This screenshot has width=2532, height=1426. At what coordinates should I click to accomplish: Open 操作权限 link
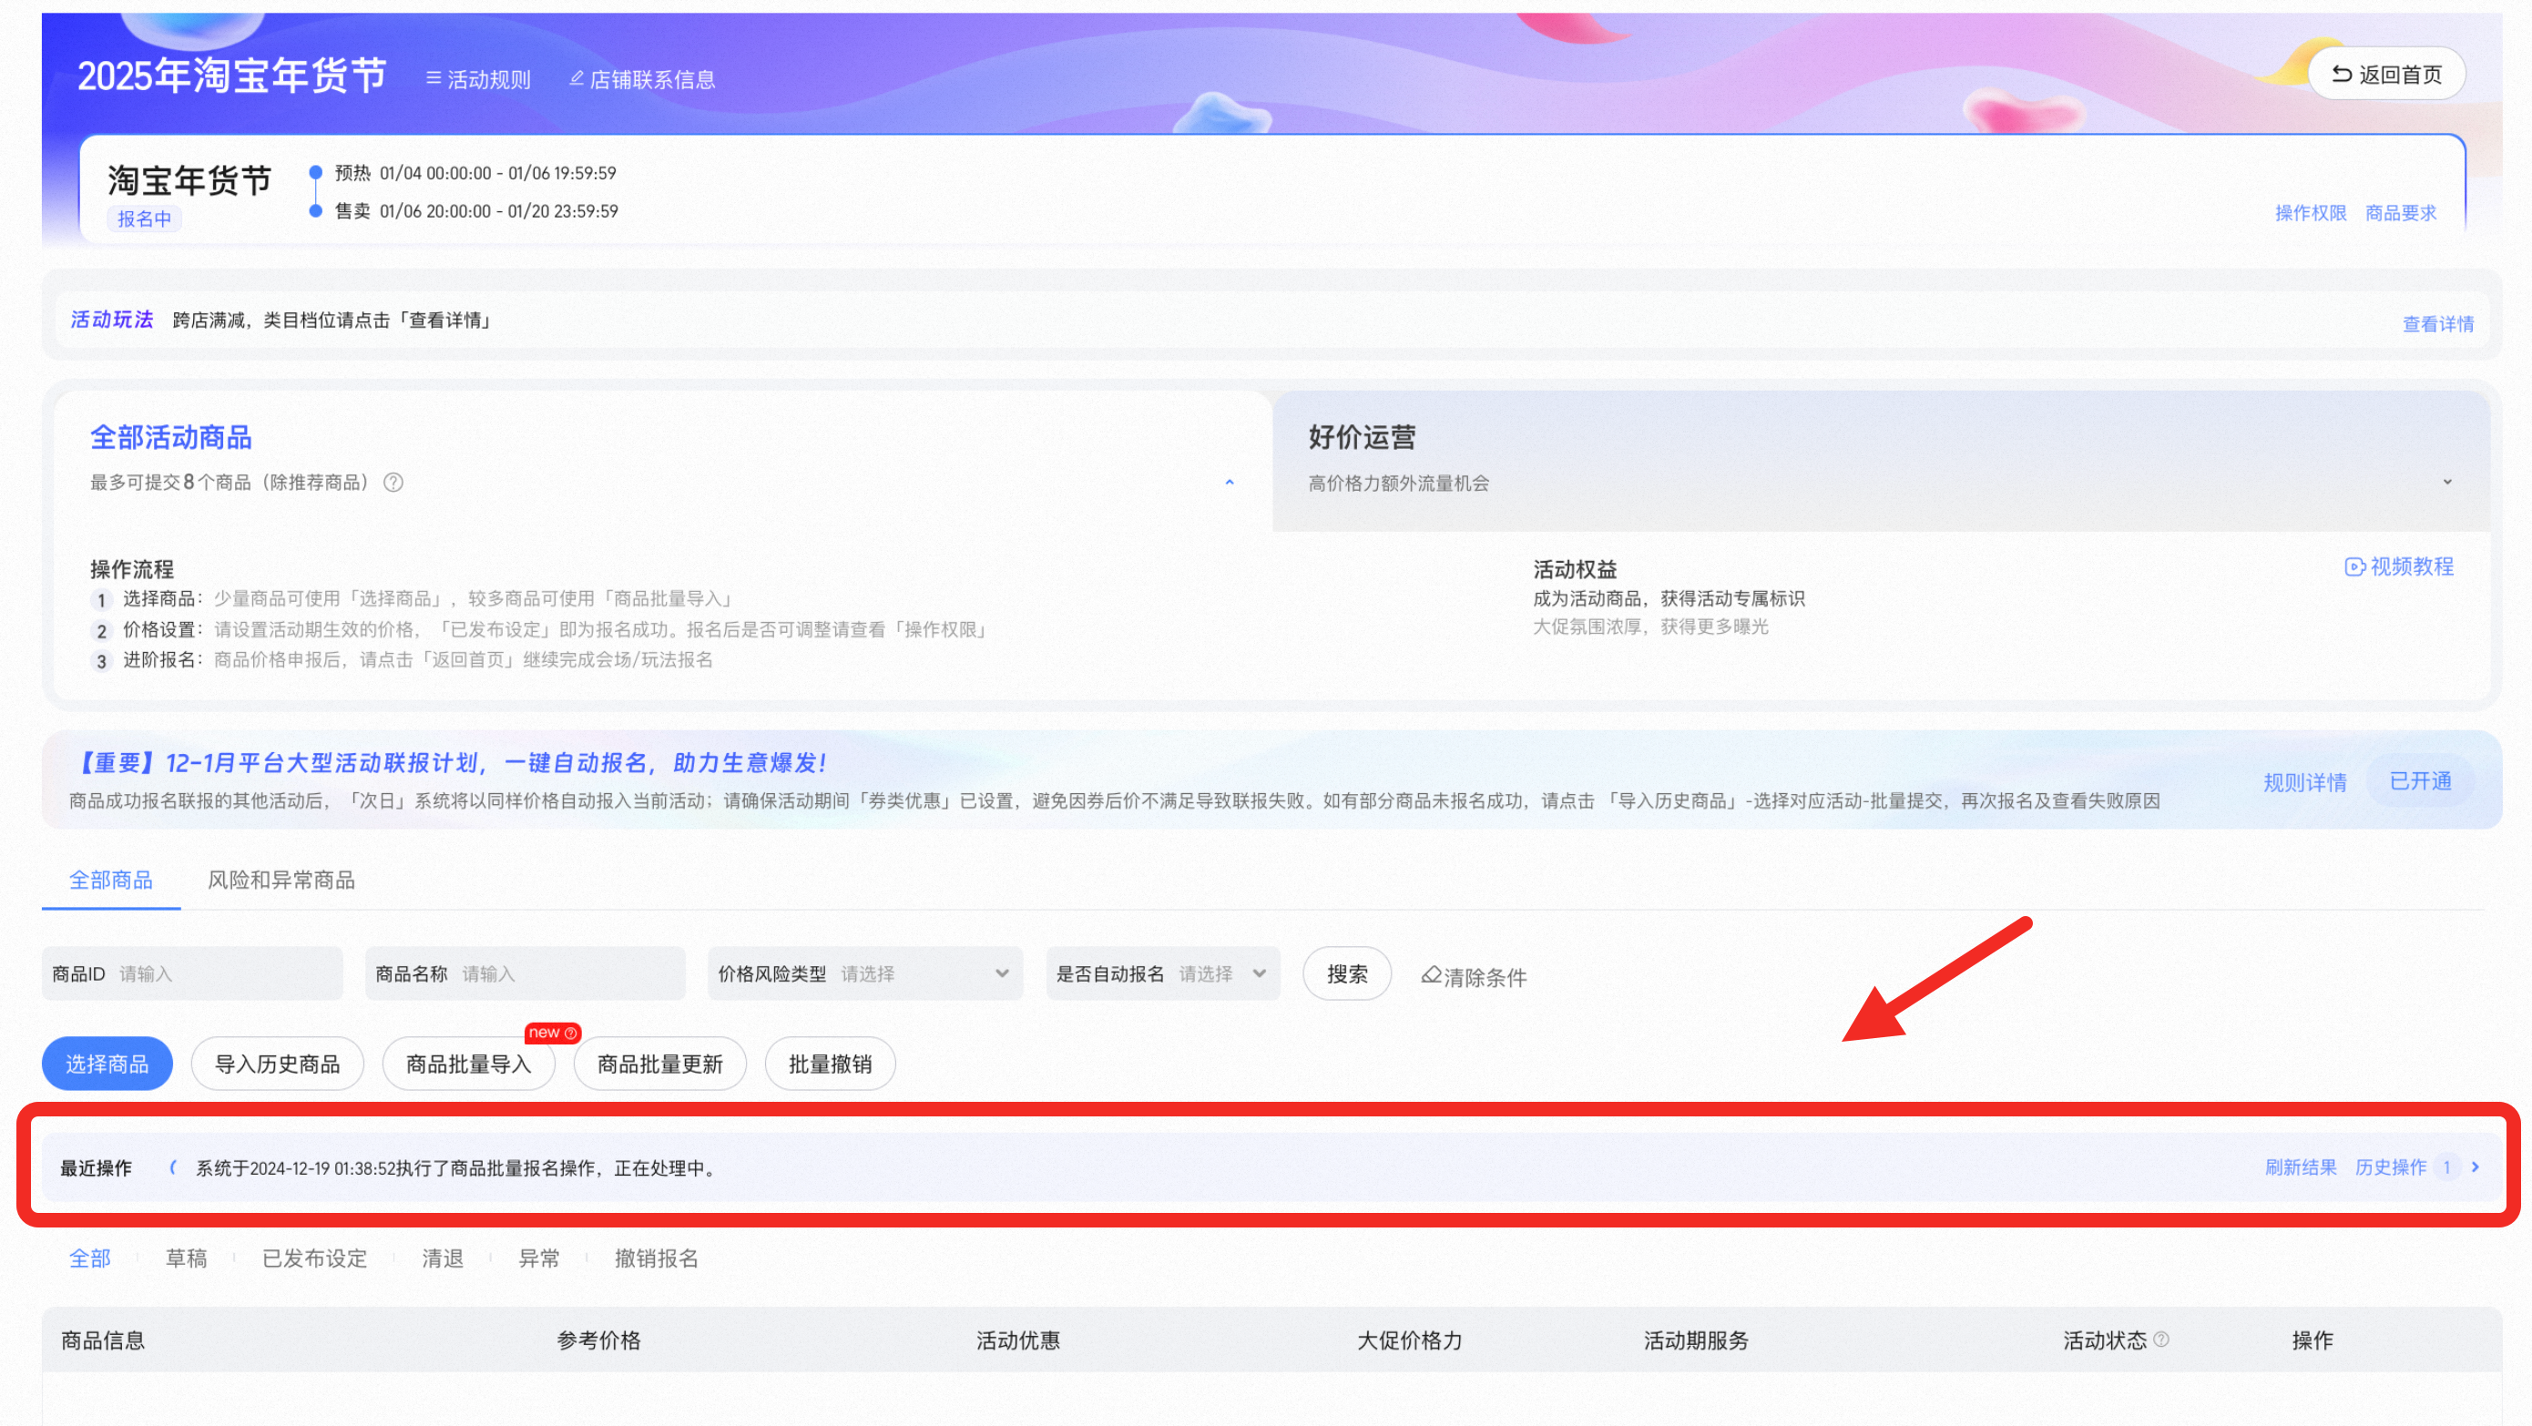2310,213
